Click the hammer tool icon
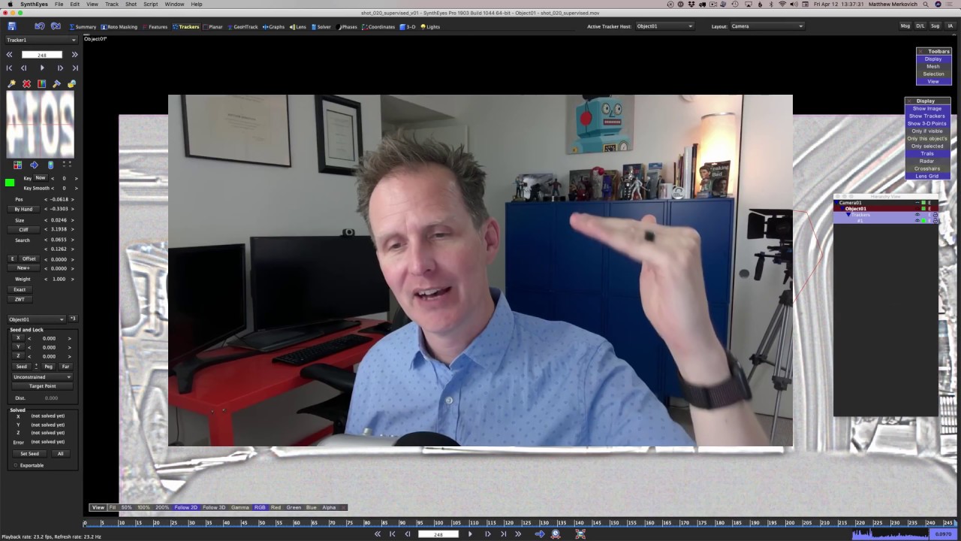Screen dimensions: 961x541 coord(56,83)
